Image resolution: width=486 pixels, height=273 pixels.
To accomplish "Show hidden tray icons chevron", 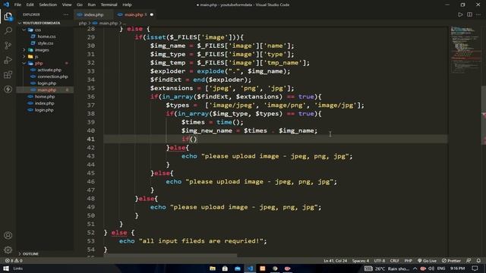I will (x=415, y=268).
